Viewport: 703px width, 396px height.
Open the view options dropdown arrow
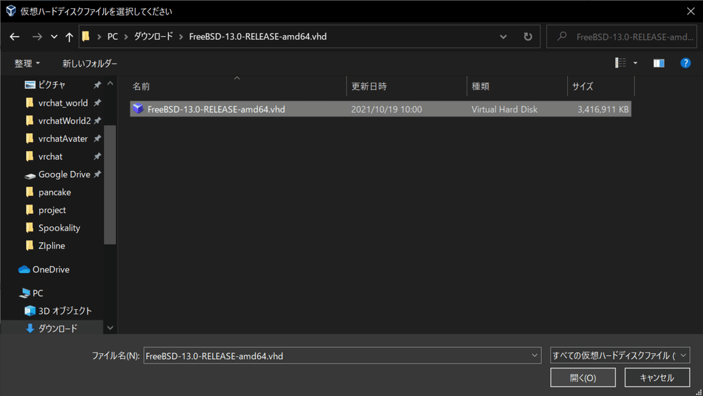[x=635, y=63]
